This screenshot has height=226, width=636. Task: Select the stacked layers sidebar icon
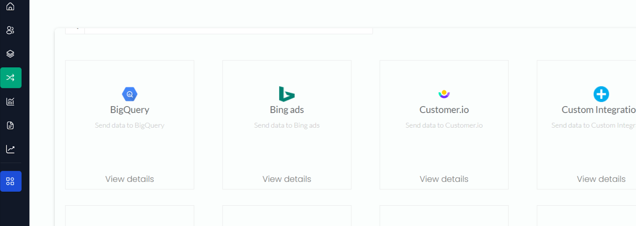click(x=10, y=54)
